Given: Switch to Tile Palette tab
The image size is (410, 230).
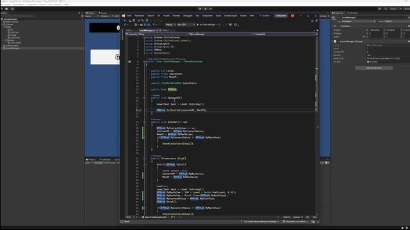Looking at the screenshot, I should click(352, 13).
